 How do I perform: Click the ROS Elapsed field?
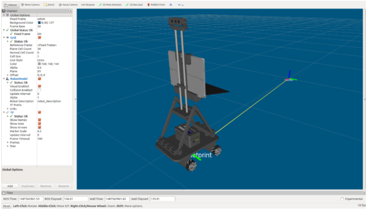click(x=75, y=199)
